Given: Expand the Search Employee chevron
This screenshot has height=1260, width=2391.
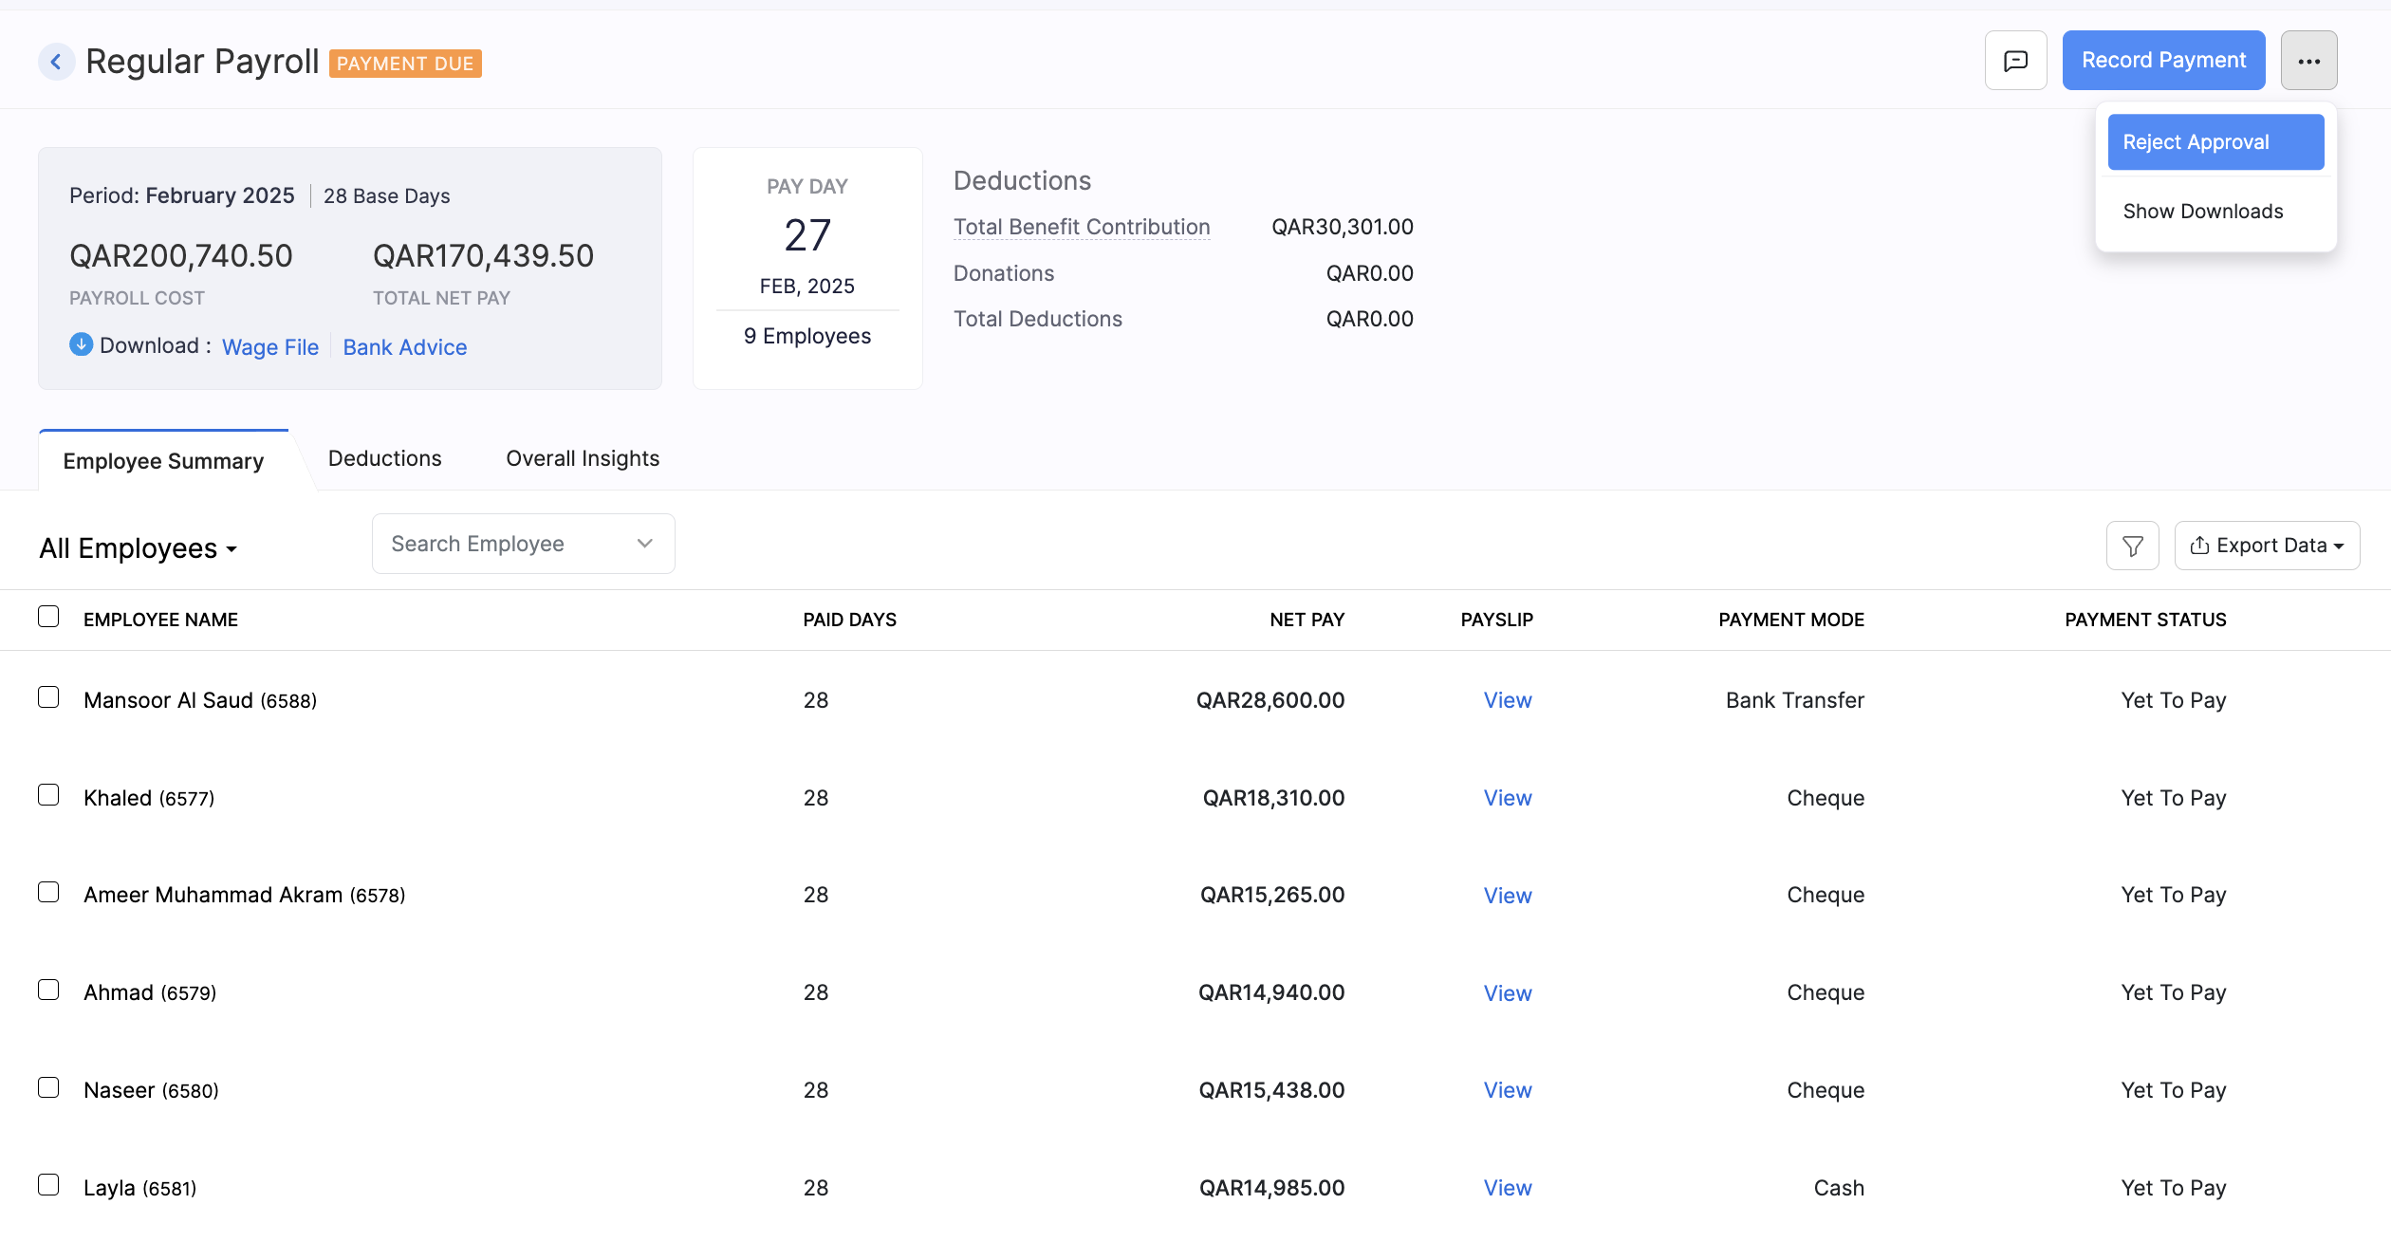Looking at the screenshot, I should 645,543.
